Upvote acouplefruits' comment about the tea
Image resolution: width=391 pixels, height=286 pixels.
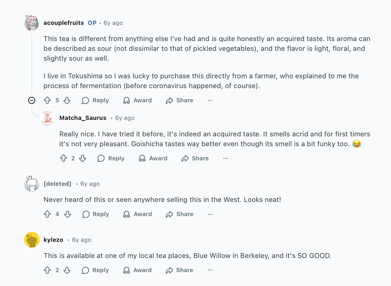click(x=47, y=100)
